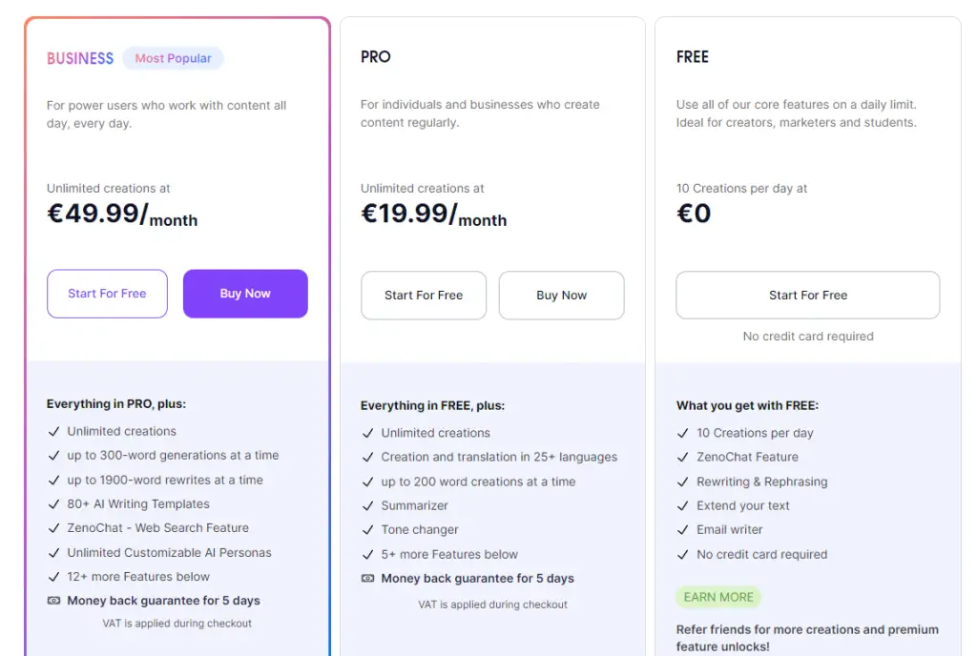This screenshot has width=977, height=656.
Task: Click checkmark beside Unlimited Customizable AI Personas
Action: point(54,553)
